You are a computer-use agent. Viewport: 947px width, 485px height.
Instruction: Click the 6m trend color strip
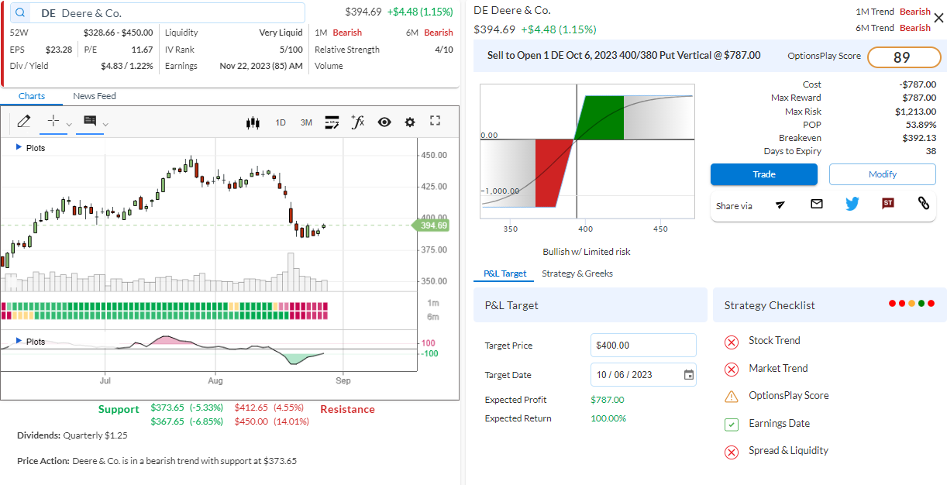coord(165,315)
